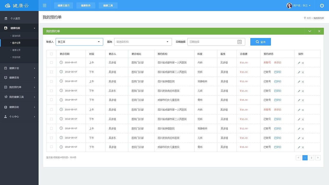The image size is (329, 185).
Task: Delete the first 骨科 row with X icon
Action: [x=303, y=100]
